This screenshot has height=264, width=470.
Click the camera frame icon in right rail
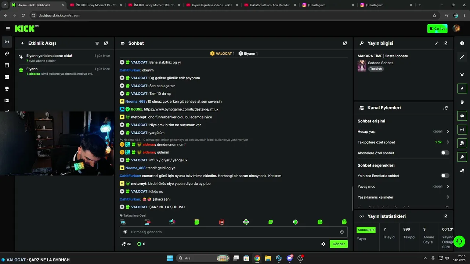click(462, 75)
